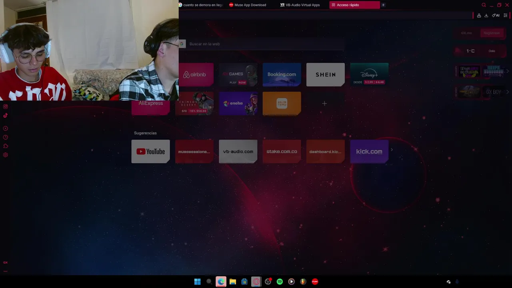
Task: Open the eneba speed dial tile
Action: (x=238, y=104)
